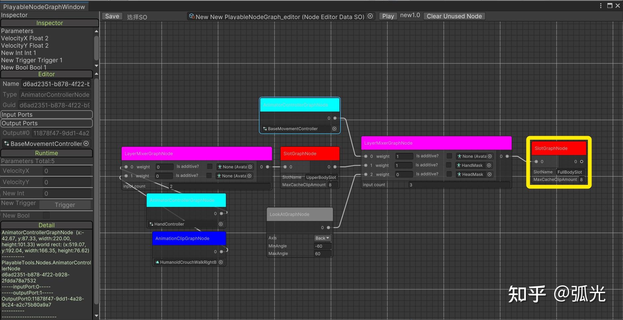The height and width of the screenshot is (320, 623).
Task: Toggle Is additive for the HeadMask layer
Action: coord(449,174)
